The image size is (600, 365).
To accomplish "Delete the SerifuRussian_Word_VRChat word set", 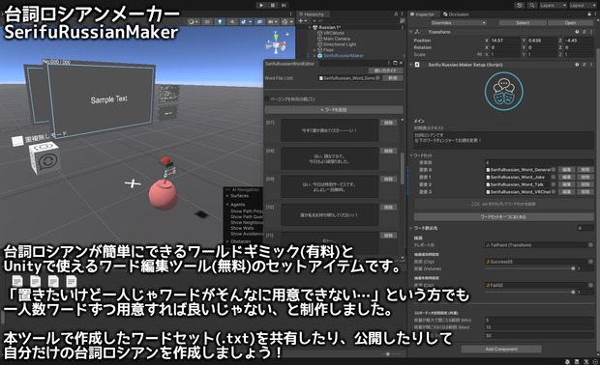I will 585,191.
